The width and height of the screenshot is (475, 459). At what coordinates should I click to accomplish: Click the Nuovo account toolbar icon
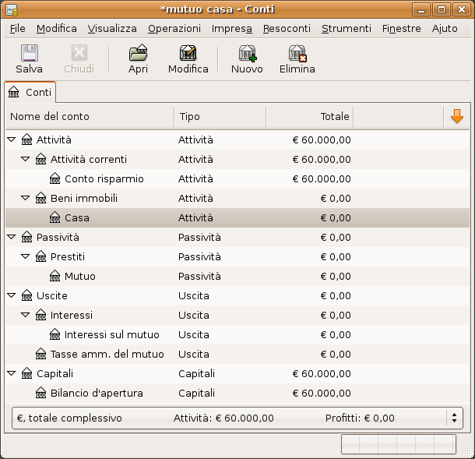coord(247,54)
